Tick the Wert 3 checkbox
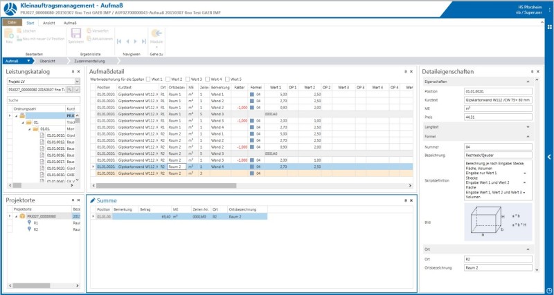Screen dimensions: 554x295 pos(188,79)
